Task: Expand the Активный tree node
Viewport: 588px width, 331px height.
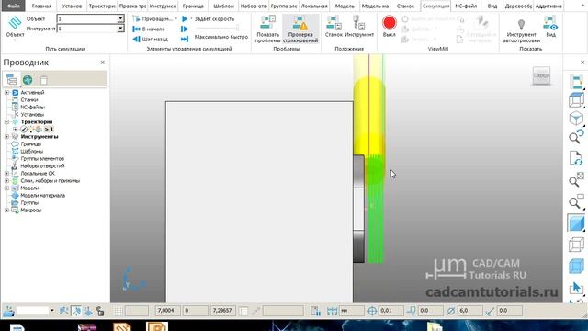Action: (x=6, y=92)
